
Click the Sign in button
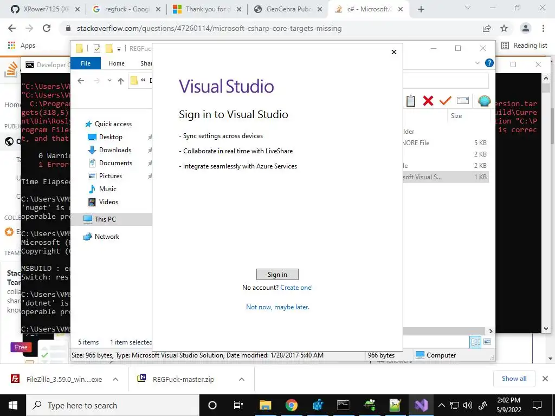(x=277, y=275)
